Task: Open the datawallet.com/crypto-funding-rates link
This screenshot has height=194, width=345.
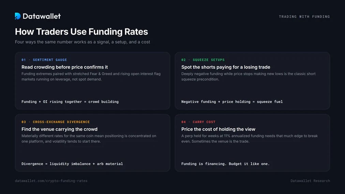Action: pos(51,181)
